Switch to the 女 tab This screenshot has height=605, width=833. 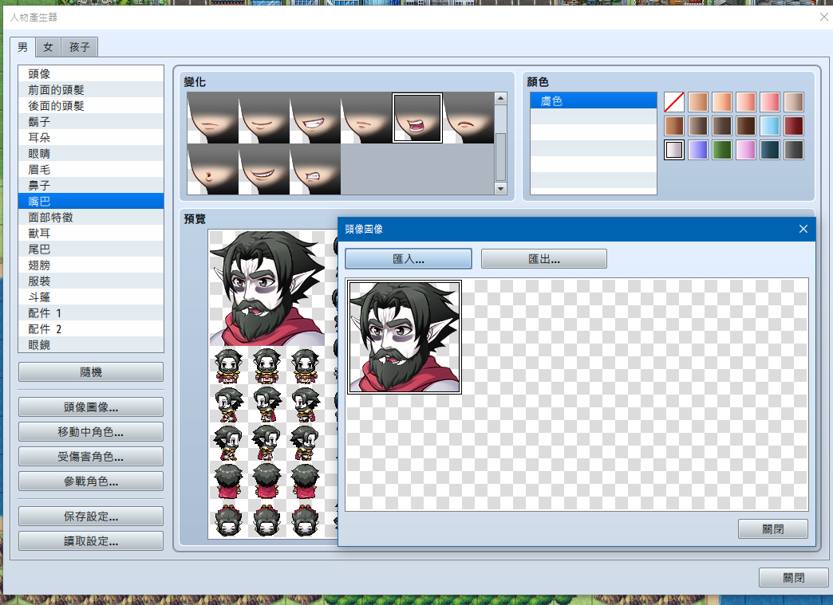point(49,47)
